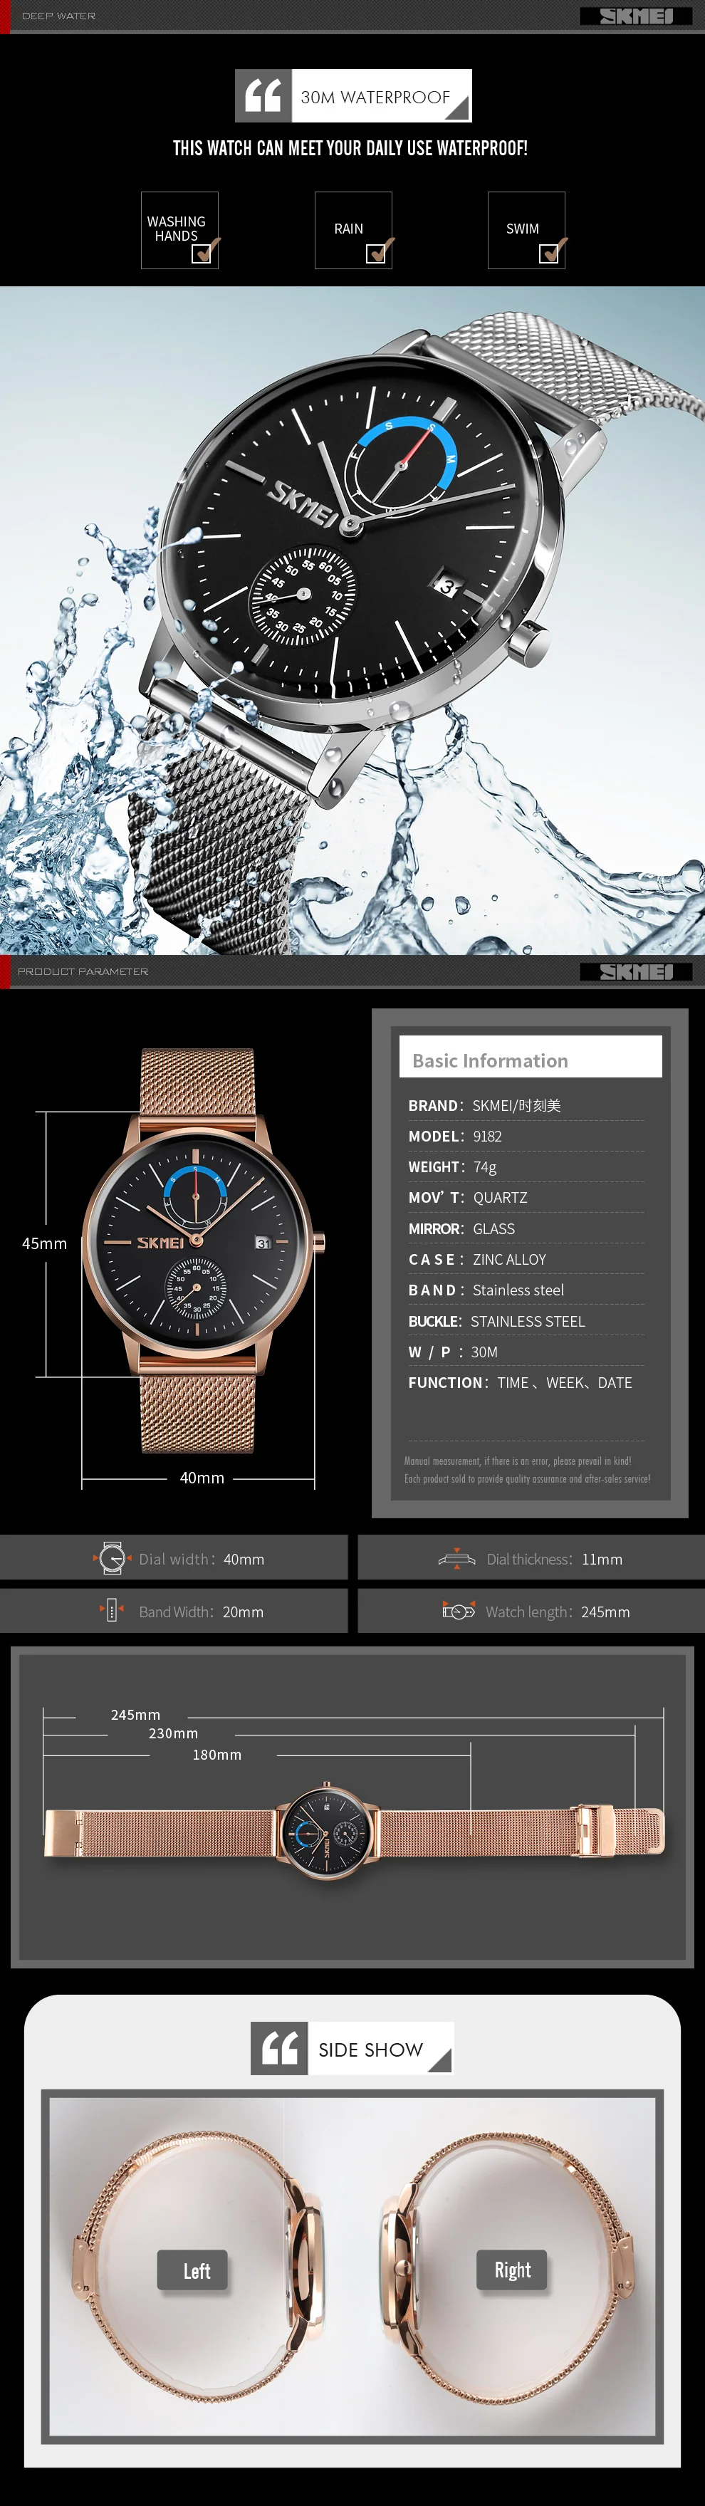The height and width of the screenshot is (2506, 705).
Task: Click the dial width watch icon
Action: (112, 1558)
